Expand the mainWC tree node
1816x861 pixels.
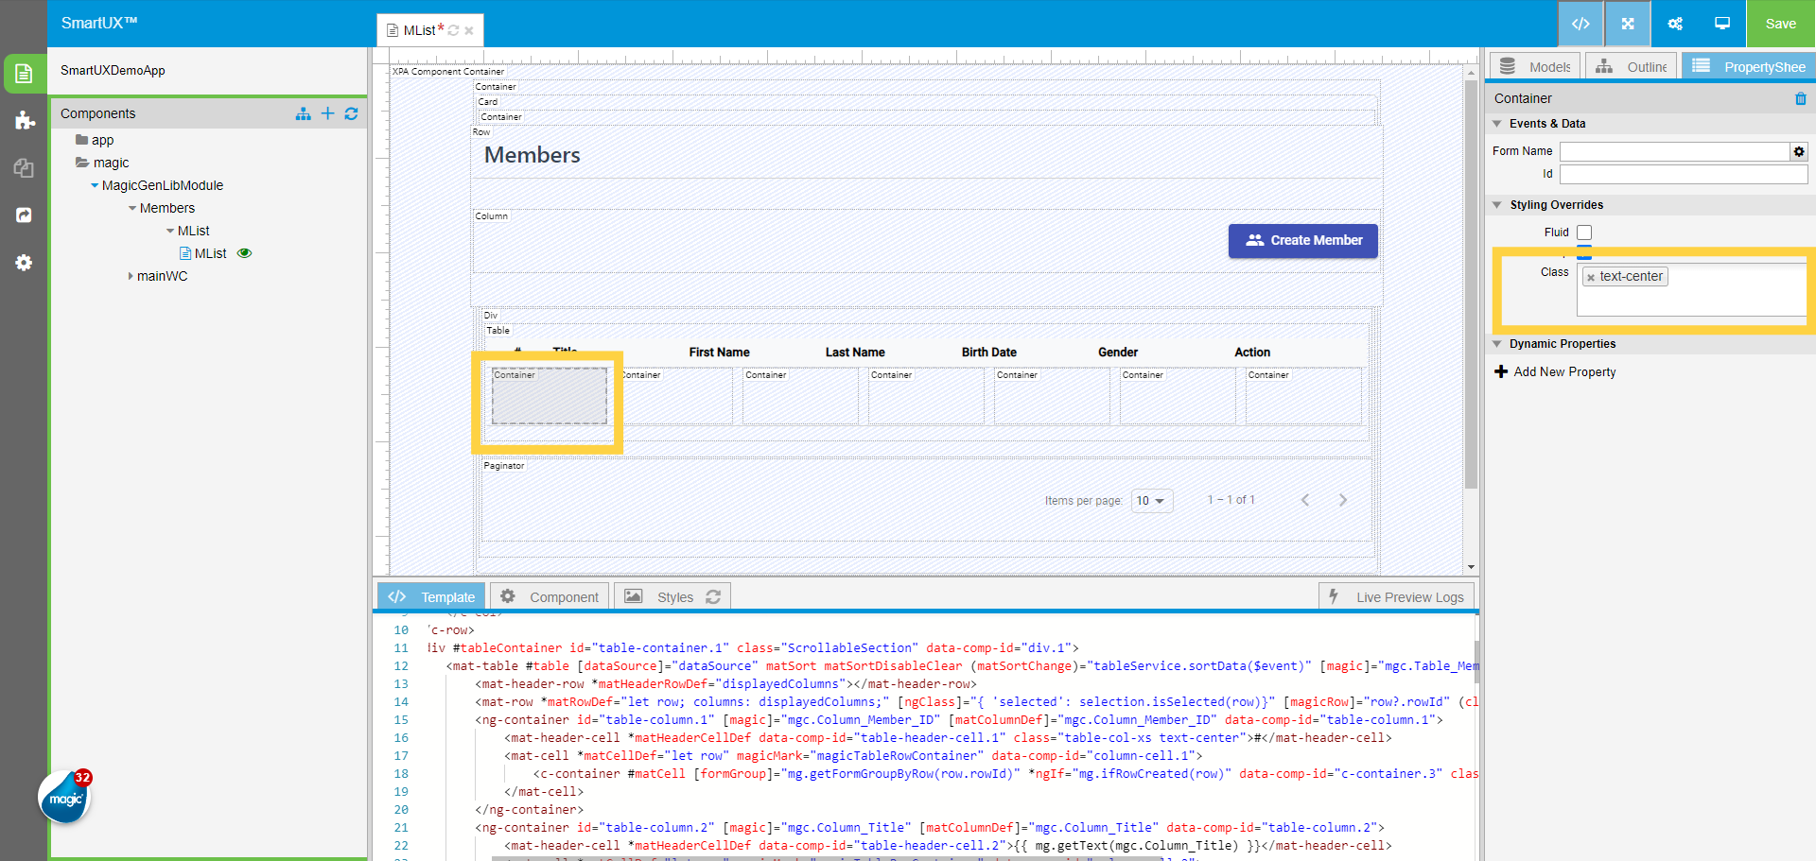[x=131, y=276]
